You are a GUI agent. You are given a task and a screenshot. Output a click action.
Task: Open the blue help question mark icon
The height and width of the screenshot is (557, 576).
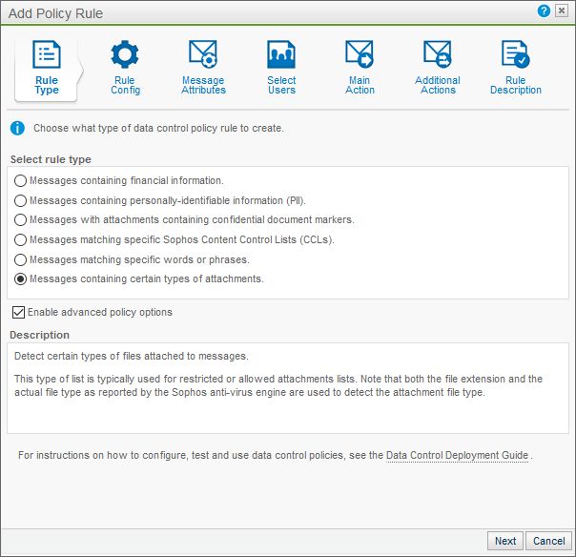click(x=544, y=11)
